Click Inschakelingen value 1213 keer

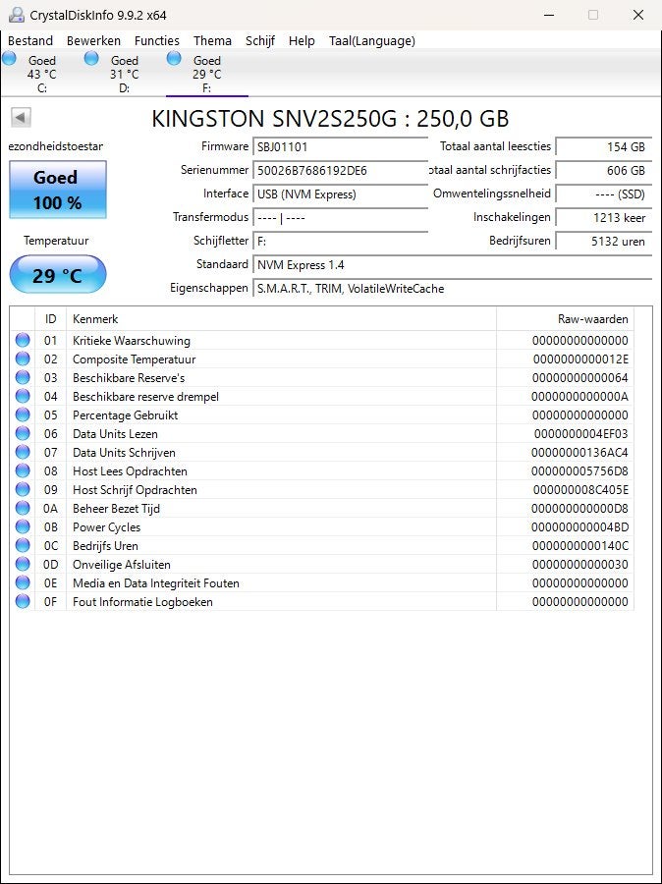pos(603,218)
